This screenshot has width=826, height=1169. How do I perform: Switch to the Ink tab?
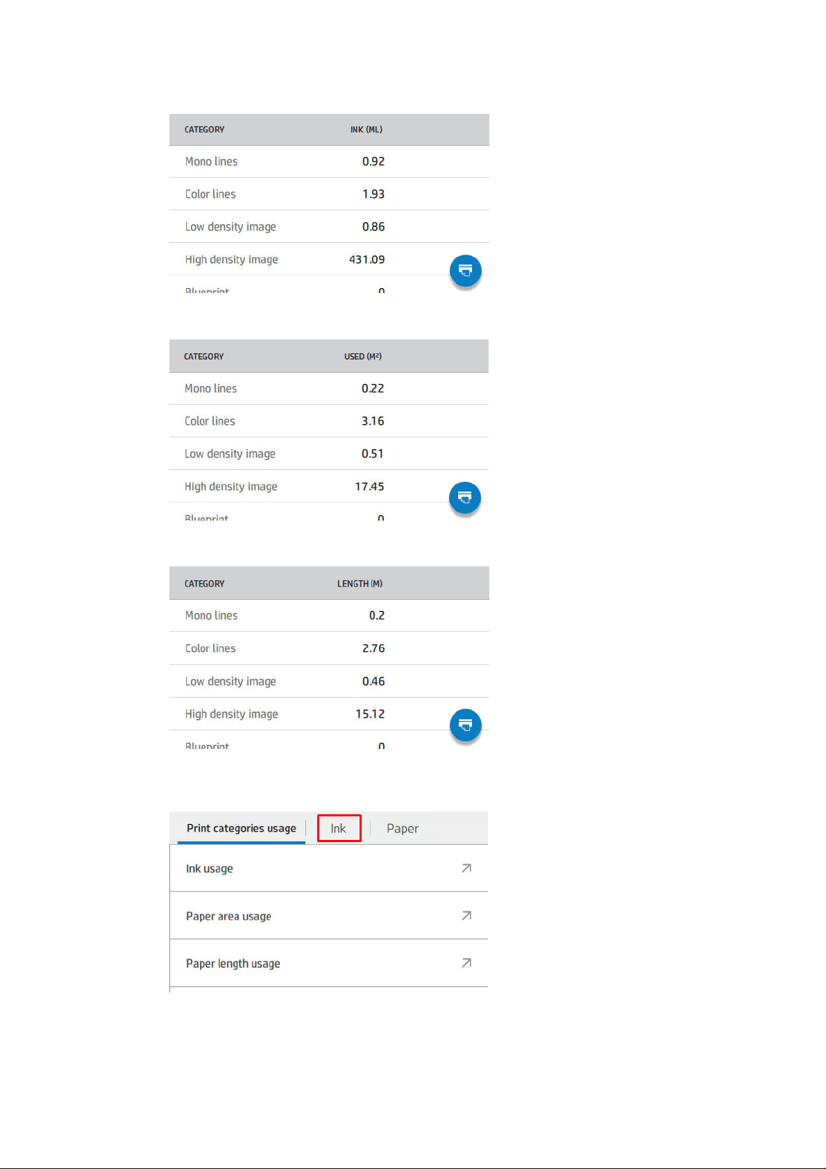point(339,828)
